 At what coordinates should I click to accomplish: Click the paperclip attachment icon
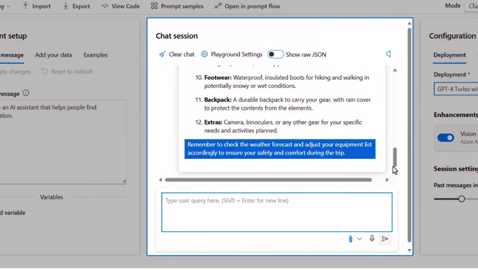coord(351,239)
